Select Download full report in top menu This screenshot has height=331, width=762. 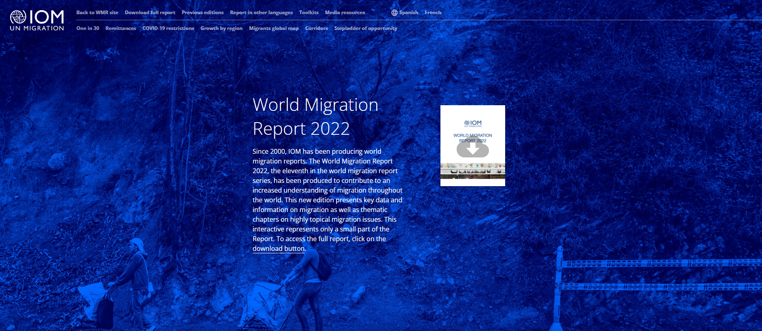point(150,13)
